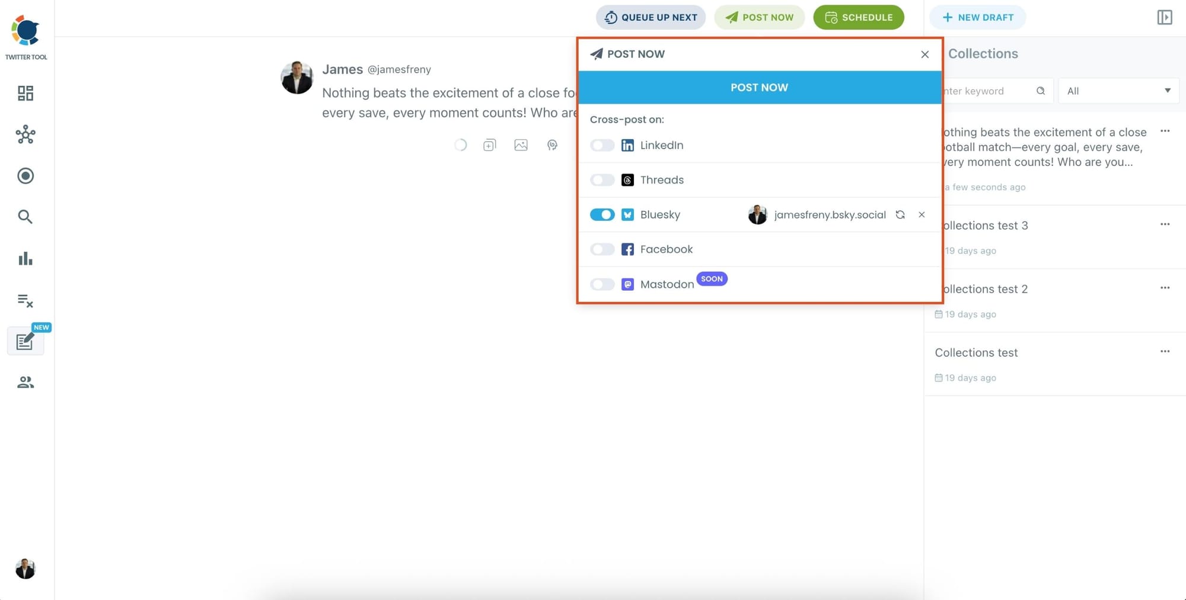
Task: Toggle the Mastodon cross-post switch
Action: pos(602,284)
